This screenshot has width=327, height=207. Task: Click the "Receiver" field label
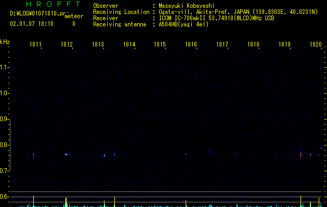106,18
